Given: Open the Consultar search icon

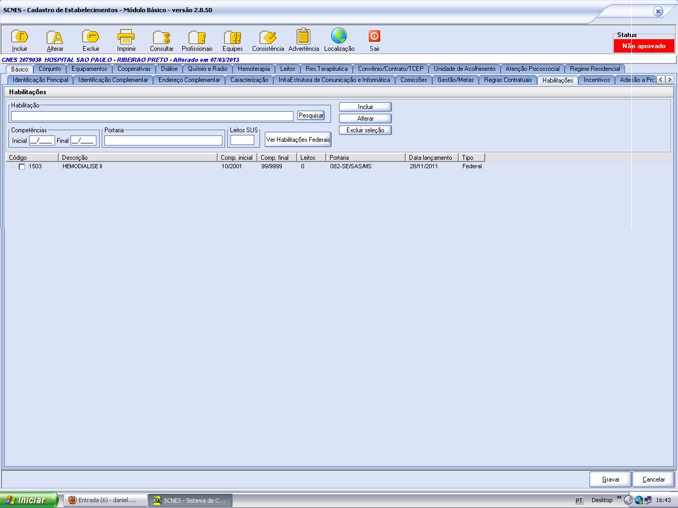Looking at the screenshot, I should coord(162,37).
